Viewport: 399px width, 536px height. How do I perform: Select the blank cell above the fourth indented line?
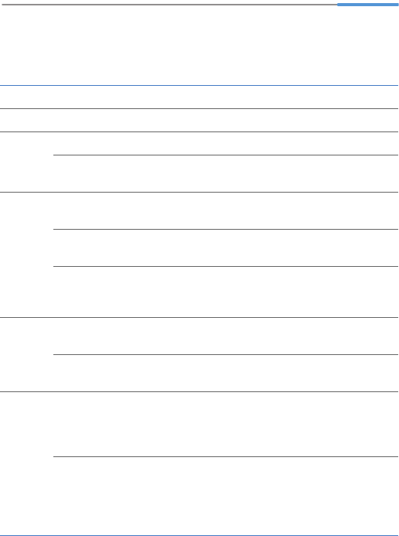(x=226, y=336)
